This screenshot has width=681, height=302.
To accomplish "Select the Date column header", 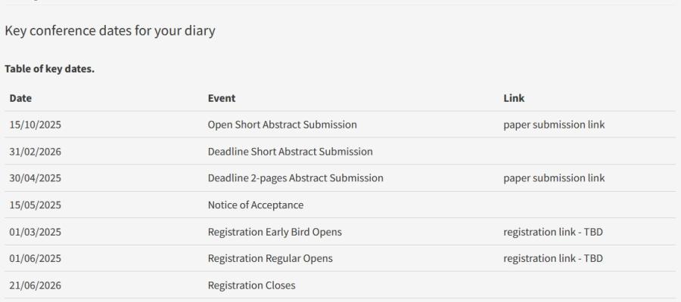I will click(20, 98).
